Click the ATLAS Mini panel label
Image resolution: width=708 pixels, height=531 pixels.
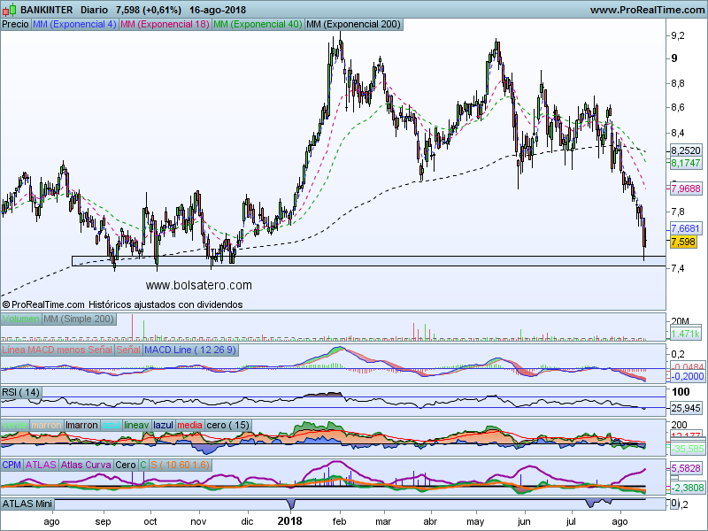[x=27, y=504]
